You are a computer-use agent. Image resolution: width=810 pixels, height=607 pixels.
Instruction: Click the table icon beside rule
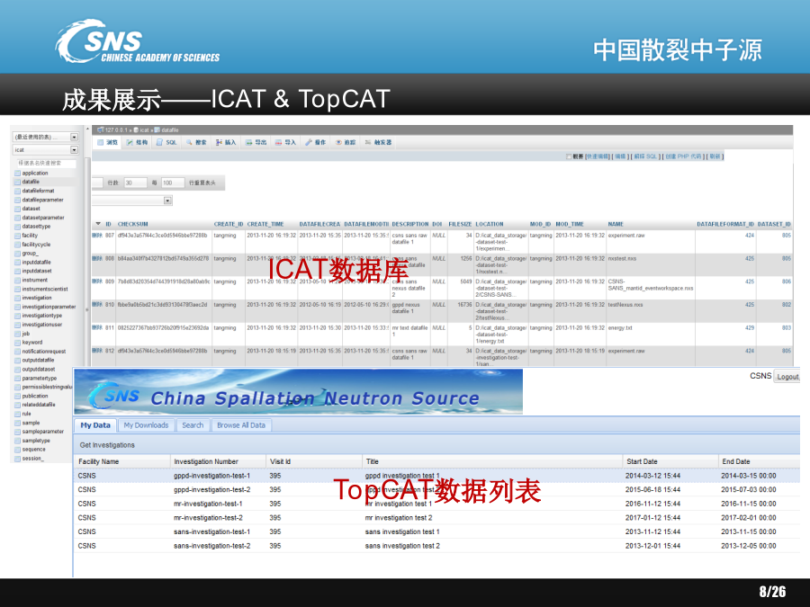pyautogui.click(x=18, y=414)
